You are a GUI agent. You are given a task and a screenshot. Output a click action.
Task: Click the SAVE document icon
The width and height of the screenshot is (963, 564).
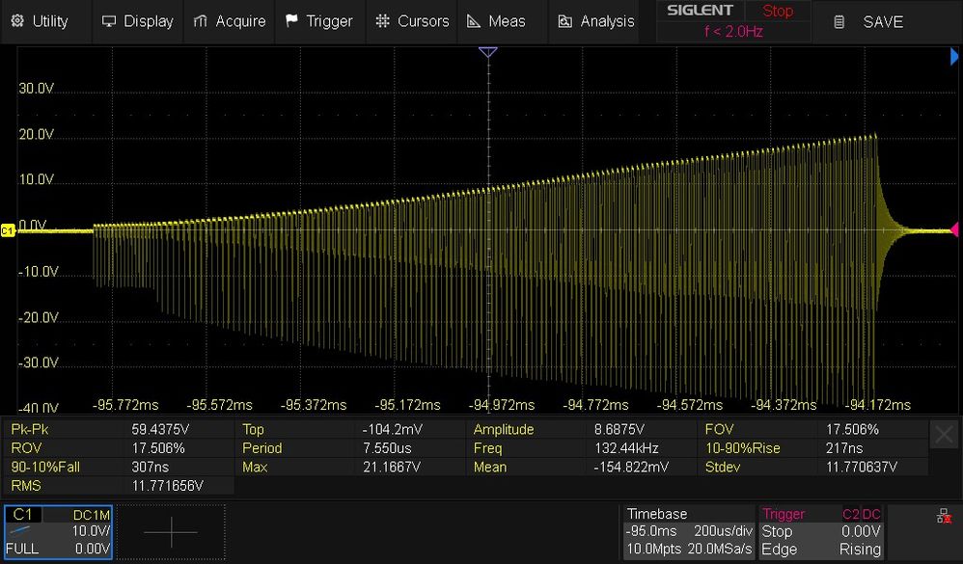(839, 22)
